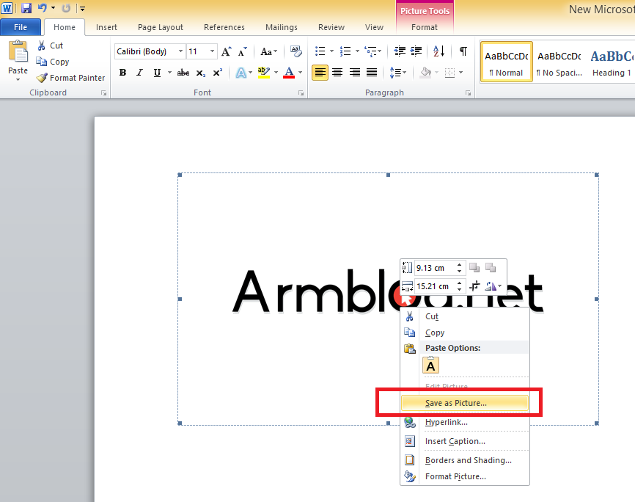
Task: Toggle Show/Hide paragraph marks
Action: [x=463, y=51]
